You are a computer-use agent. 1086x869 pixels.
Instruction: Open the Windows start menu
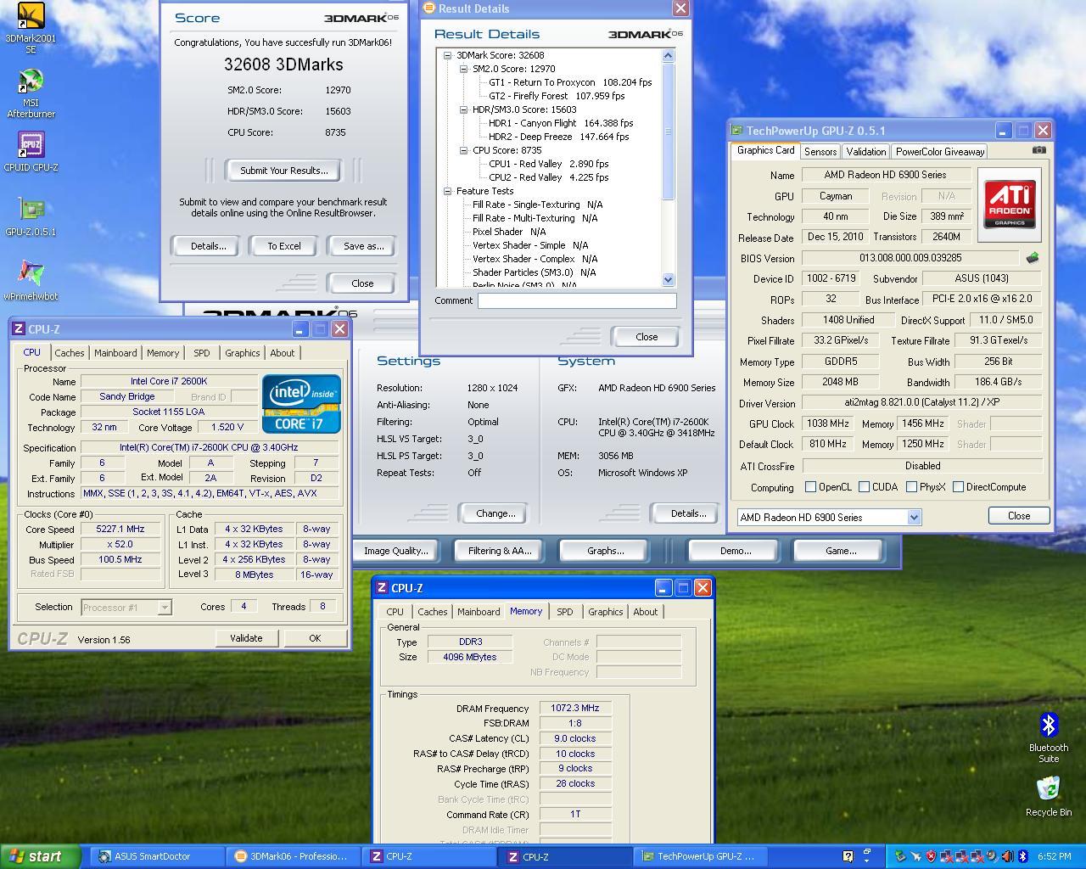point(41,856)
